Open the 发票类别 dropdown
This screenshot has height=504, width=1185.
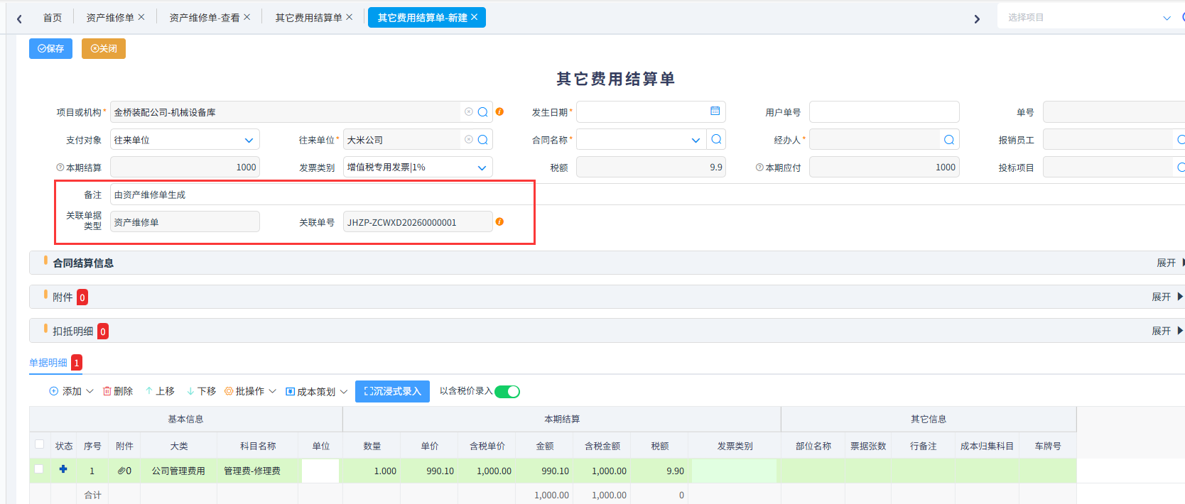482,168
